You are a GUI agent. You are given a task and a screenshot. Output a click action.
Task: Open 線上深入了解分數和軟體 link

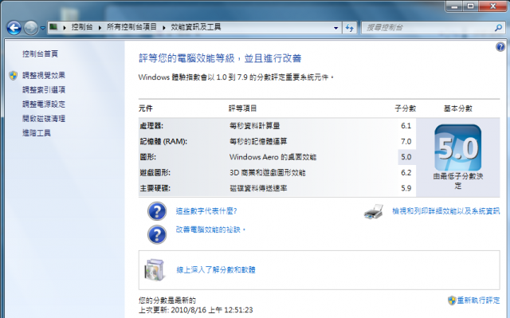coord(216,269)
